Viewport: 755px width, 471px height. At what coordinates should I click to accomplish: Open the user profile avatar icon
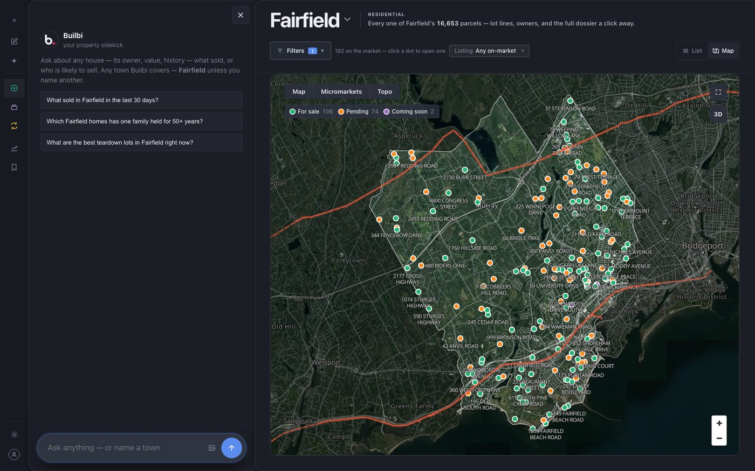pos(14,454)
